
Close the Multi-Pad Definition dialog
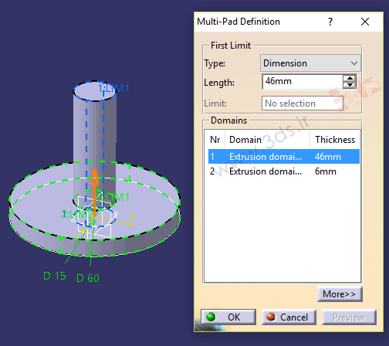(x=365, y=22)
